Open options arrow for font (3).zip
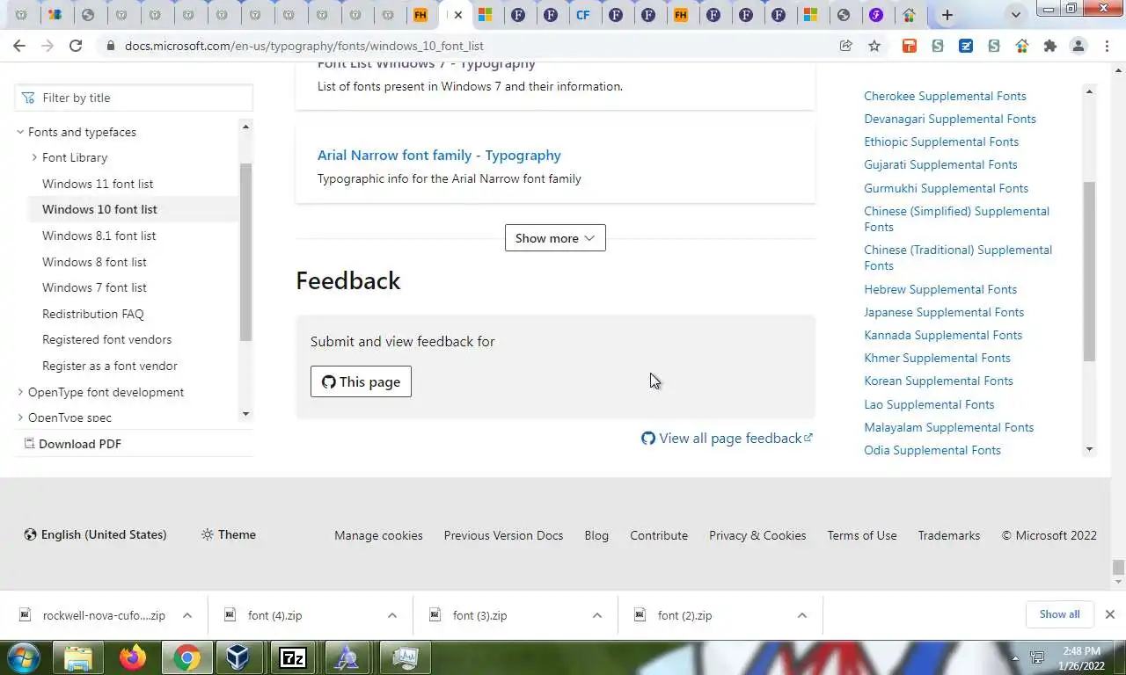Viewport: 1126px width, 675px height. [x=597, y=615]
